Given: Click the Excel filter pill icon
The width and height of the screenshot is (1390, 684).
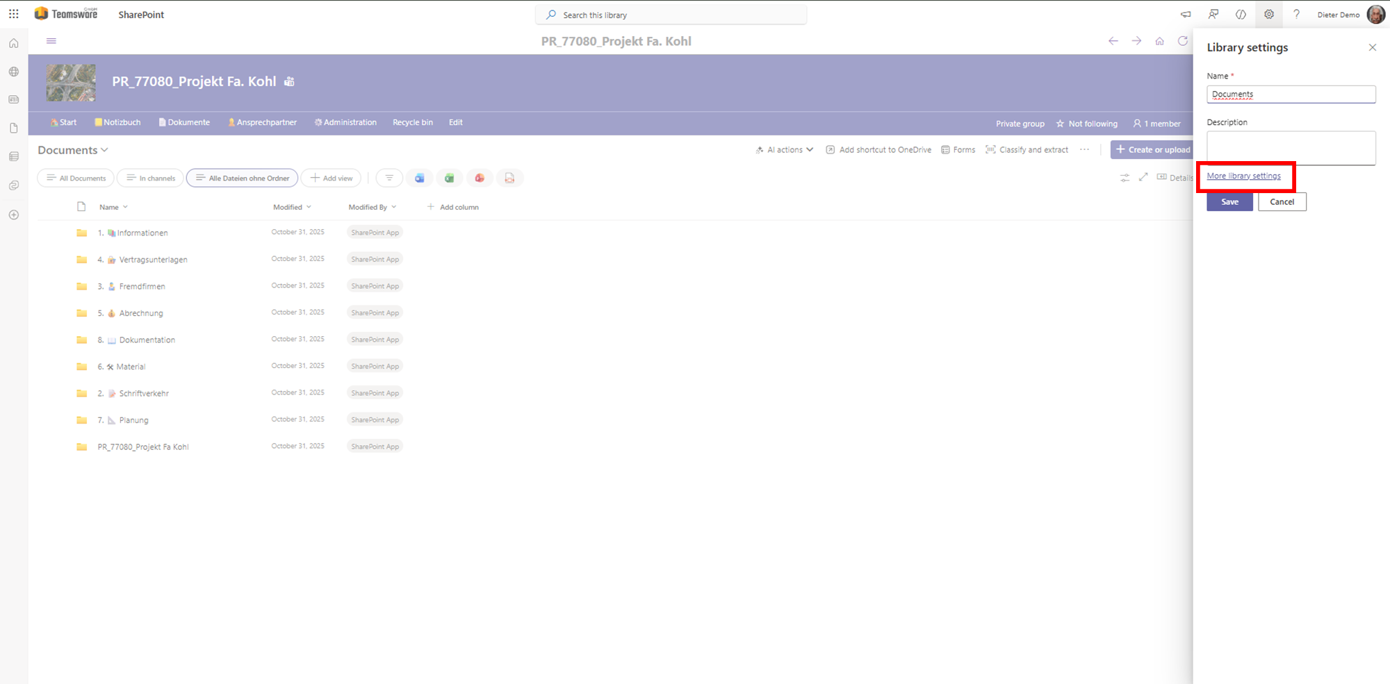Looking at the screenshot, I should 450,178.
